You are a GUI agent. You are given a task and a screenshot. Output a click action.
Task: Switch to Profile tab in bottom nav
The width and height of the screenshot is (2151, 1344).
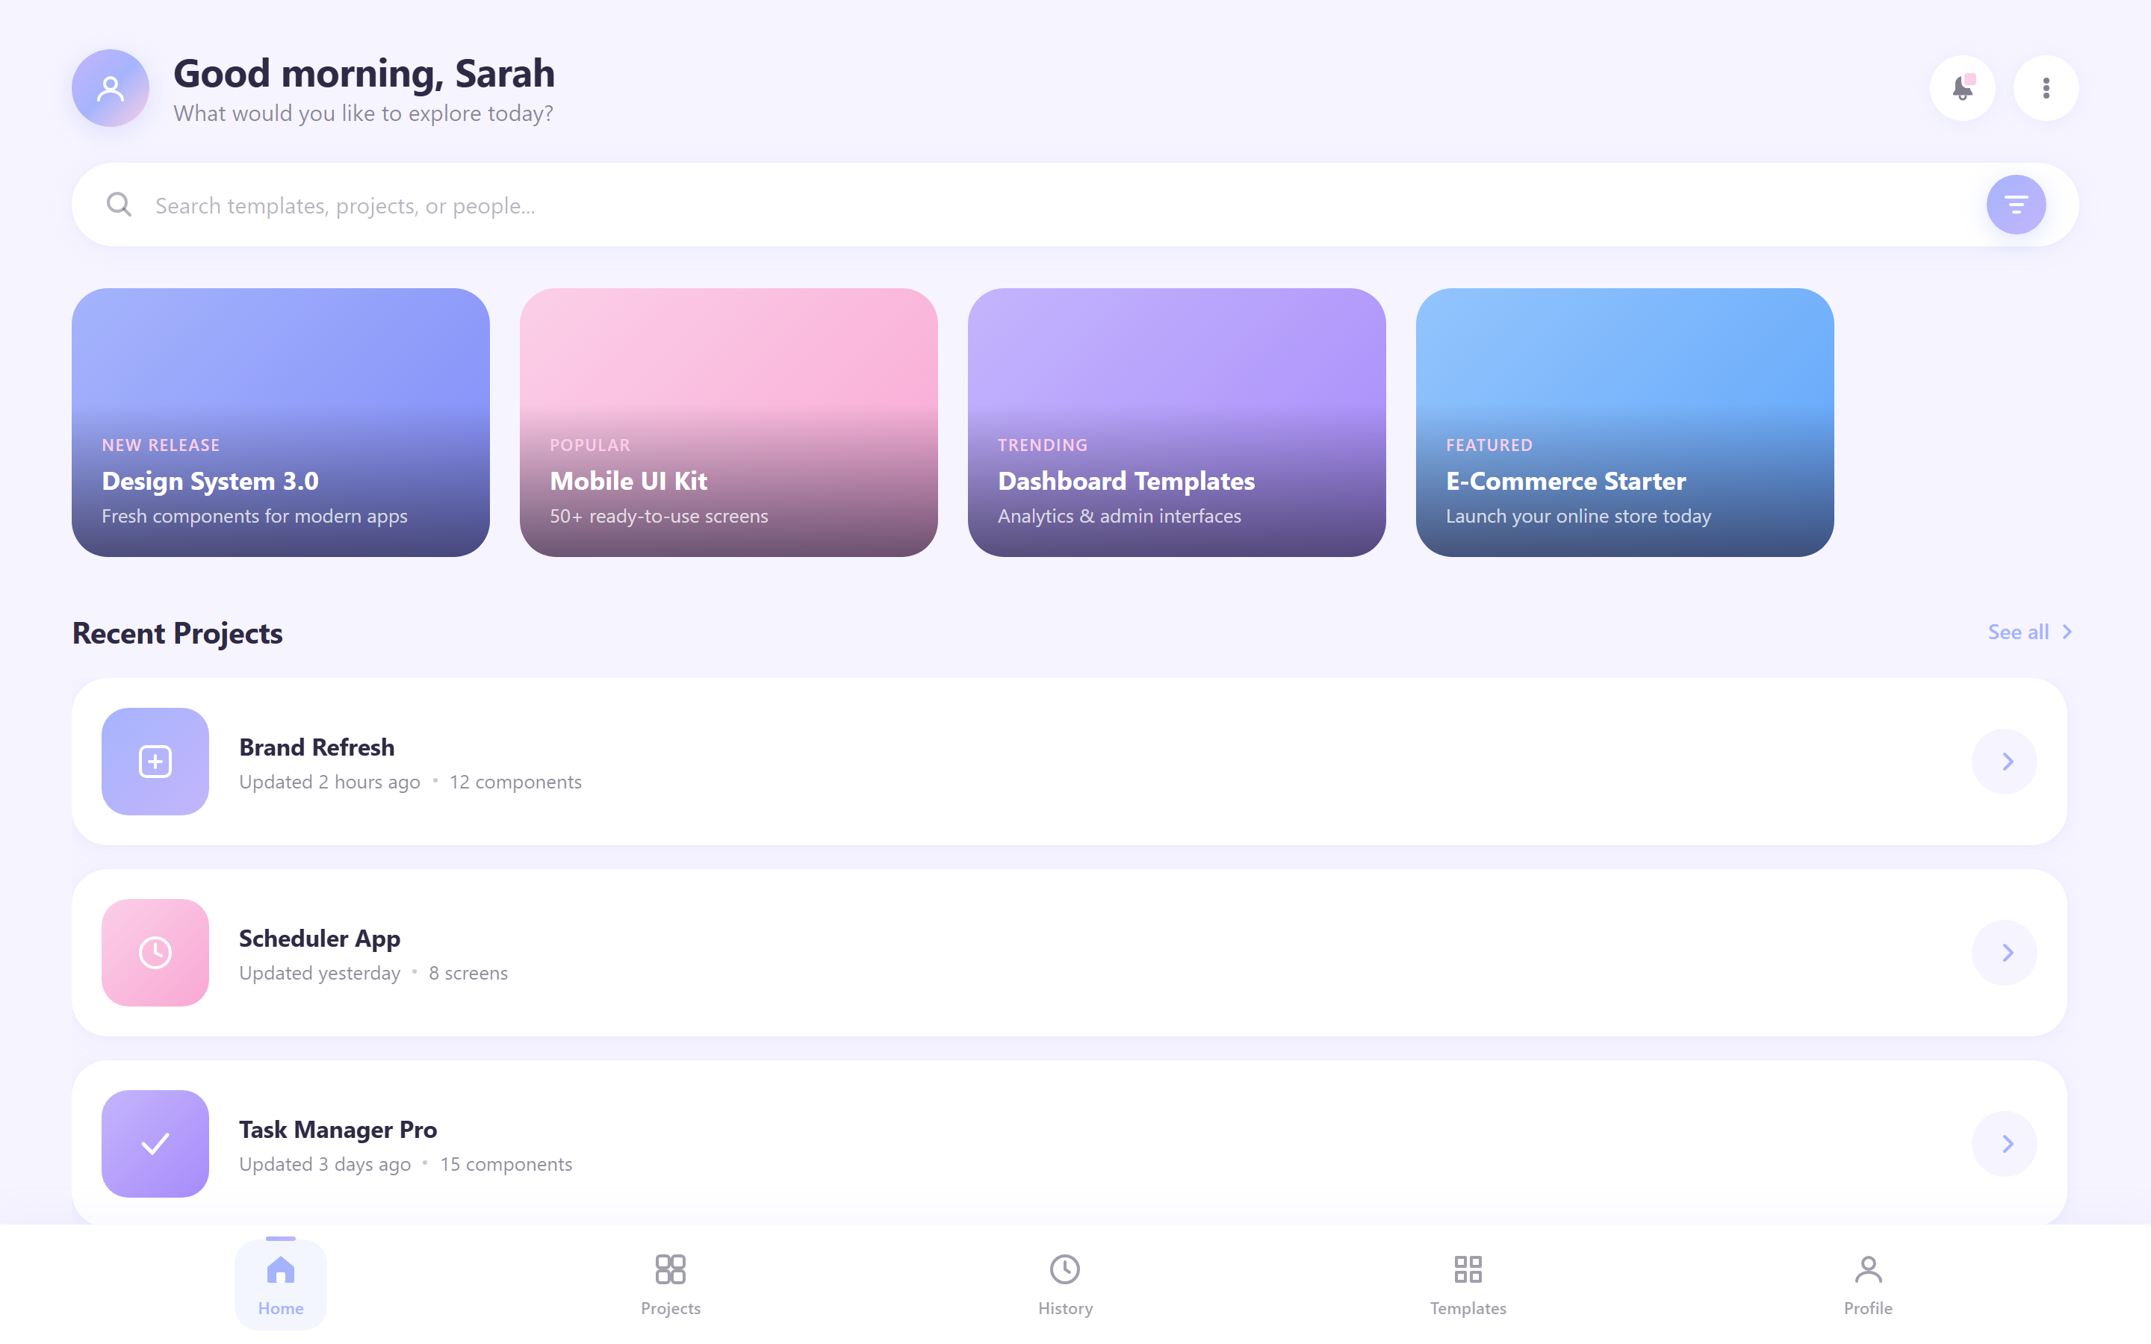point(1867,1284)
